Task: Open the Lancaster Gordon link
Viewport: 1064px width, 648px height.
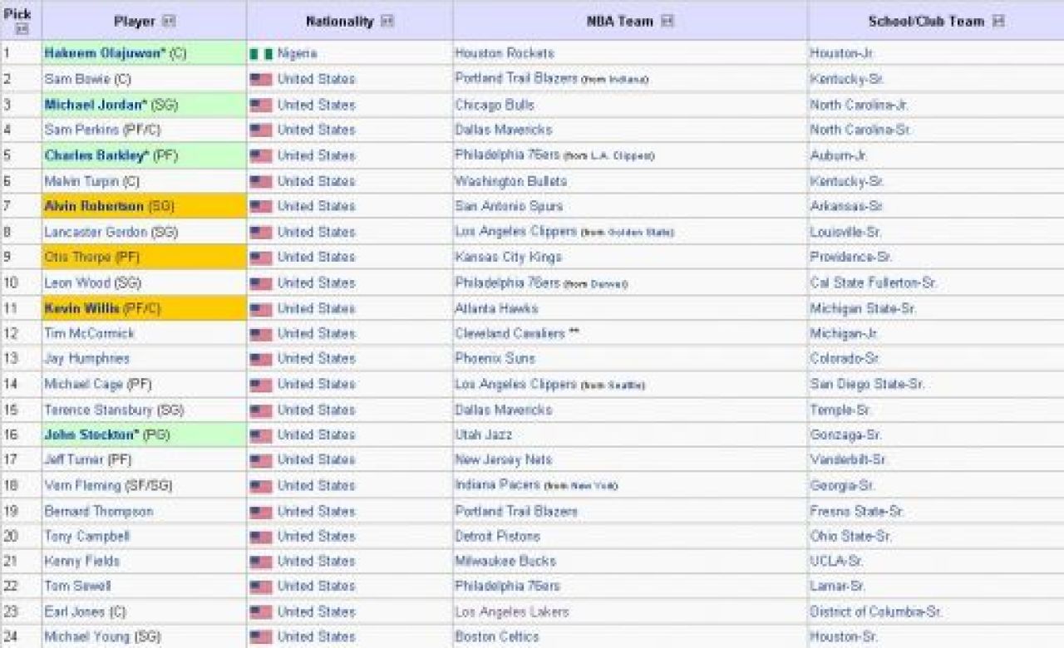Action: (96, 232)
